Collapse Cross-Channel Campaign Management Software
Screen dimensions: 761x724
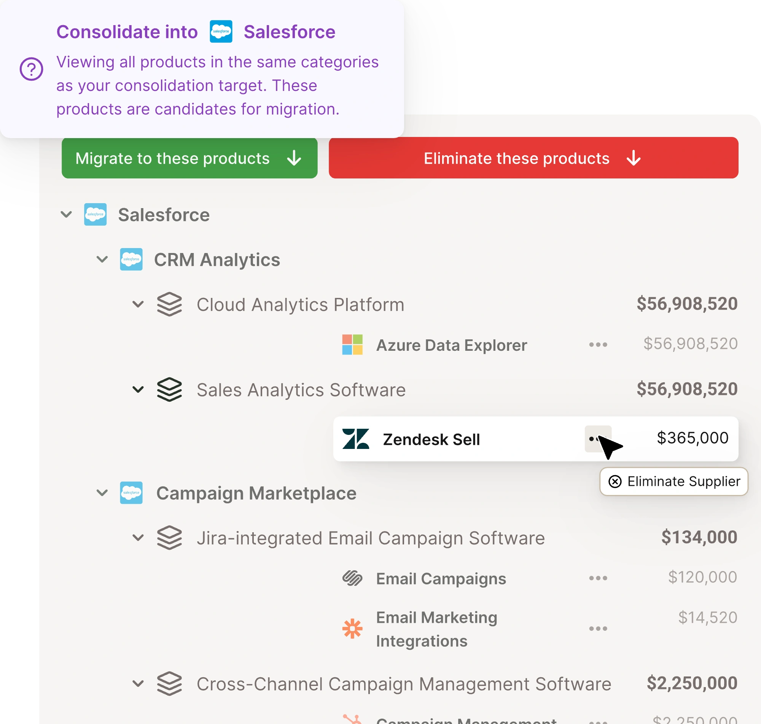138,683
